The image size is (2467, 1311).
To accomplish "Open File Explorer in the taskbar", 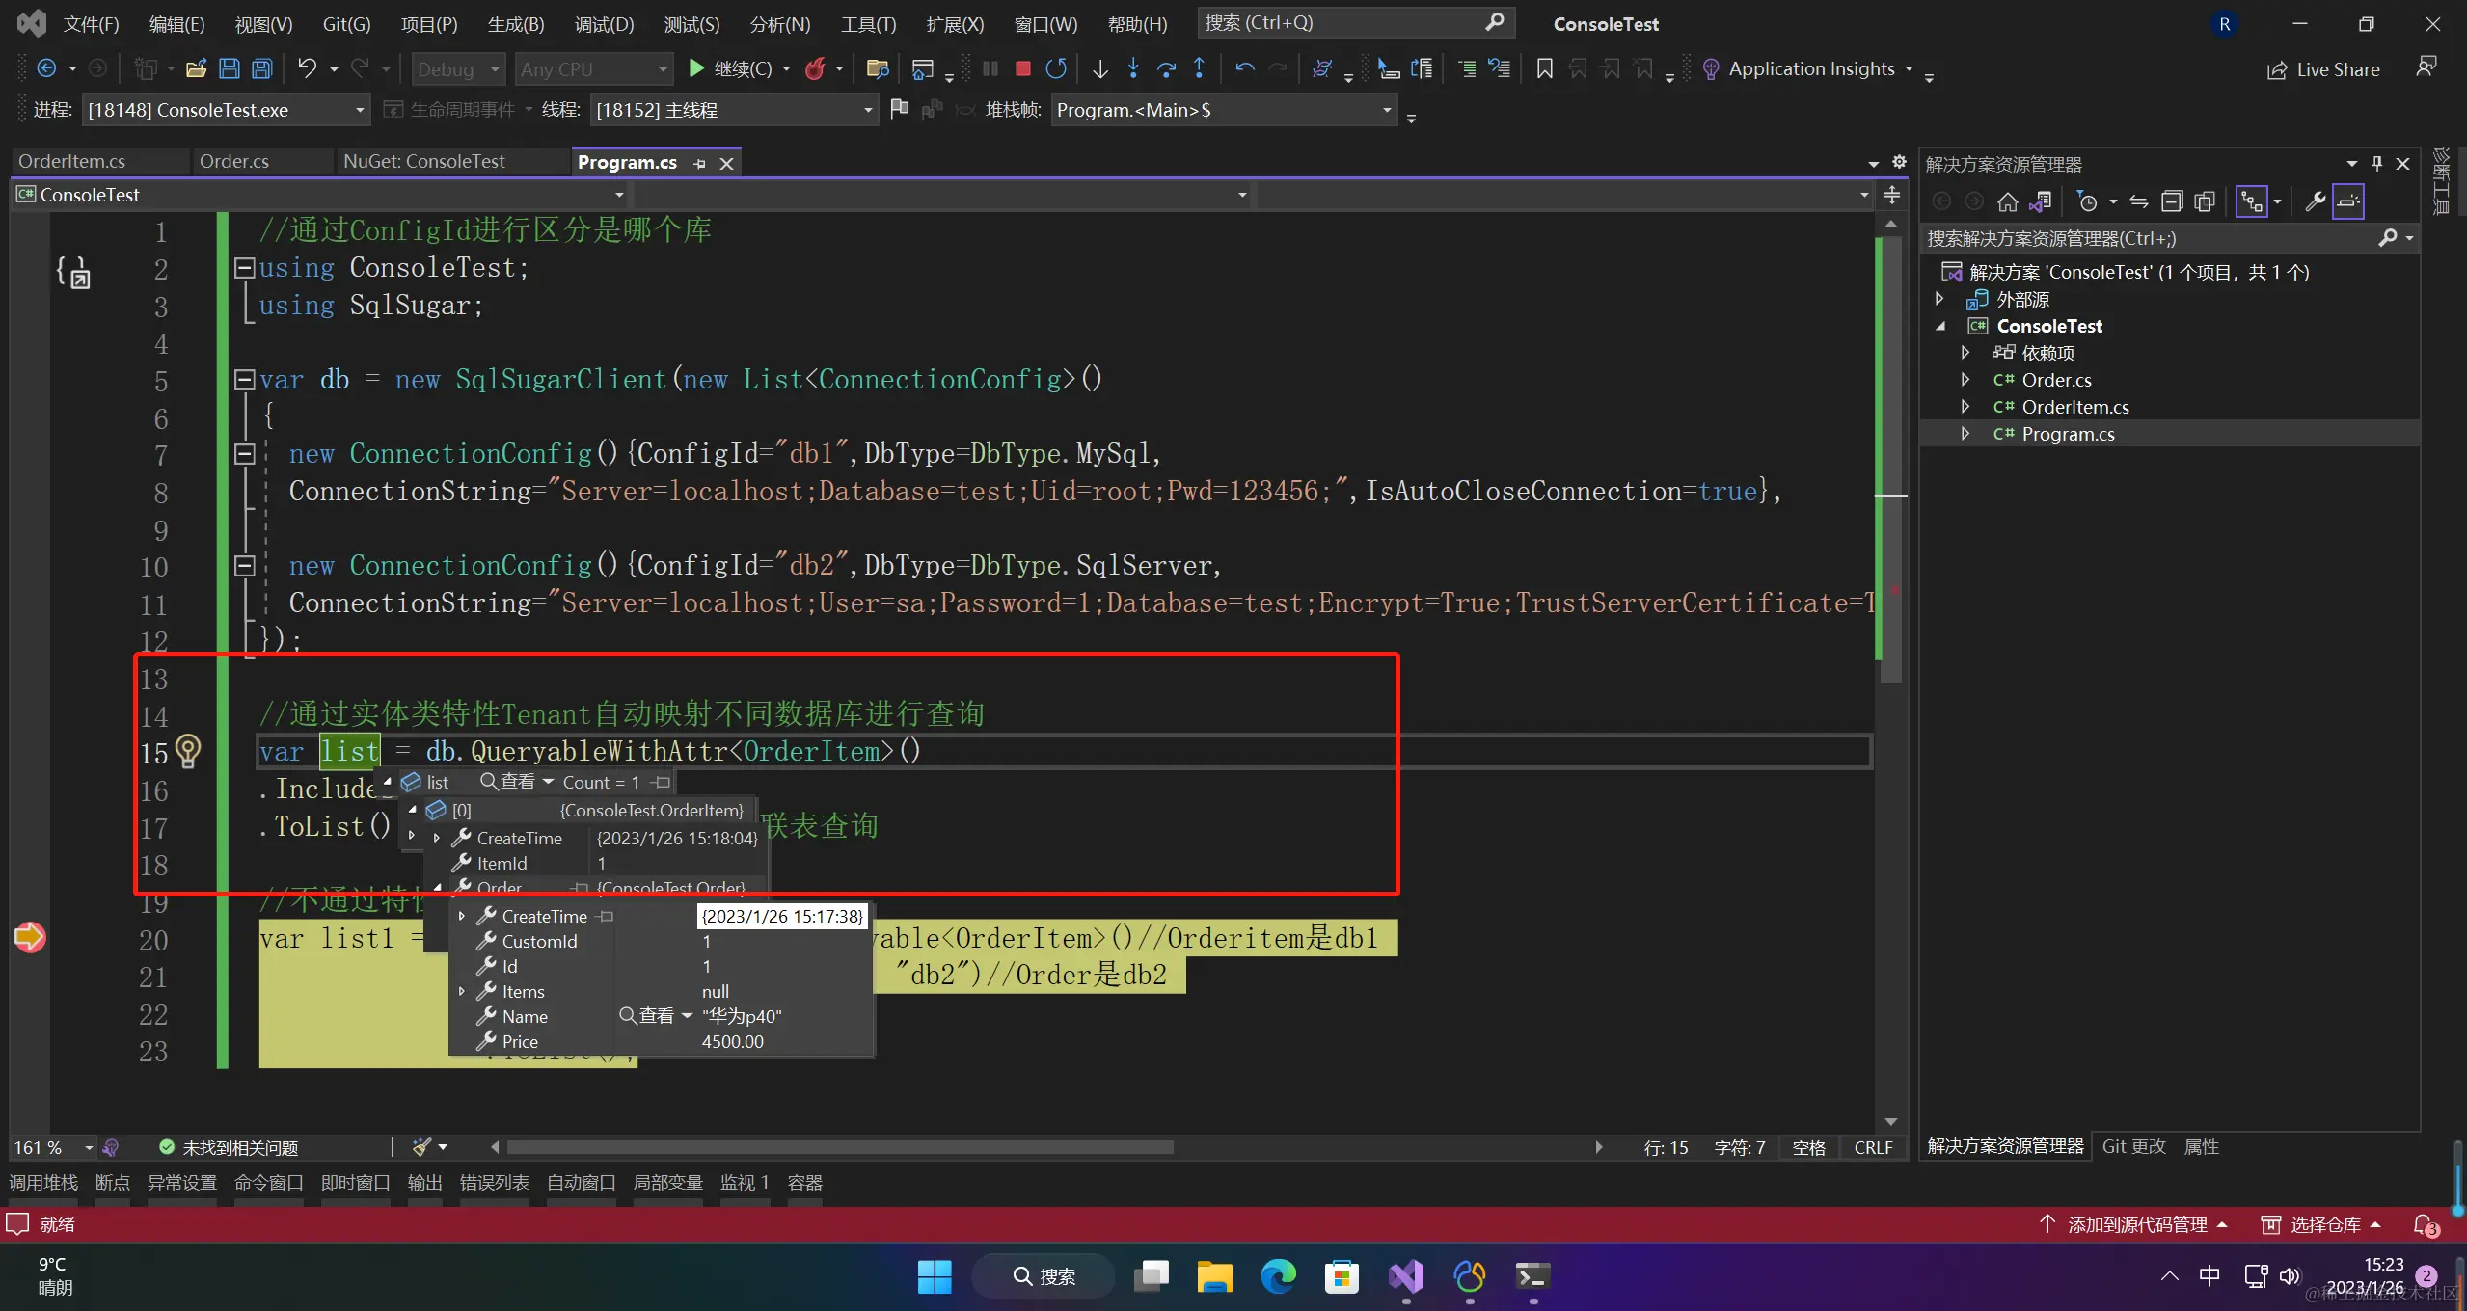I will (1214, 1276).
